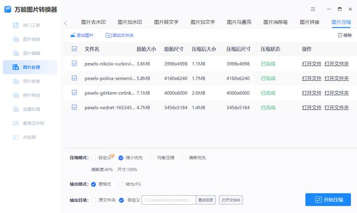This screenshot has height=213, width=357.
Task: Click the icon on the 开始压缩 button
Action: 318,200
